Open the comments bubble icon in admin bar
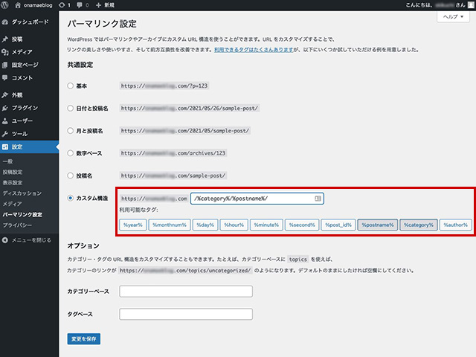 80,5
